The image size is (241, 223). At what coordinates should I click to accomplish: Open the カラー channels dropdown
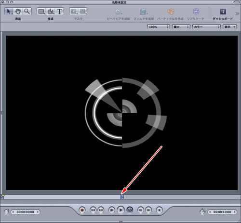[x=206, y=27]
